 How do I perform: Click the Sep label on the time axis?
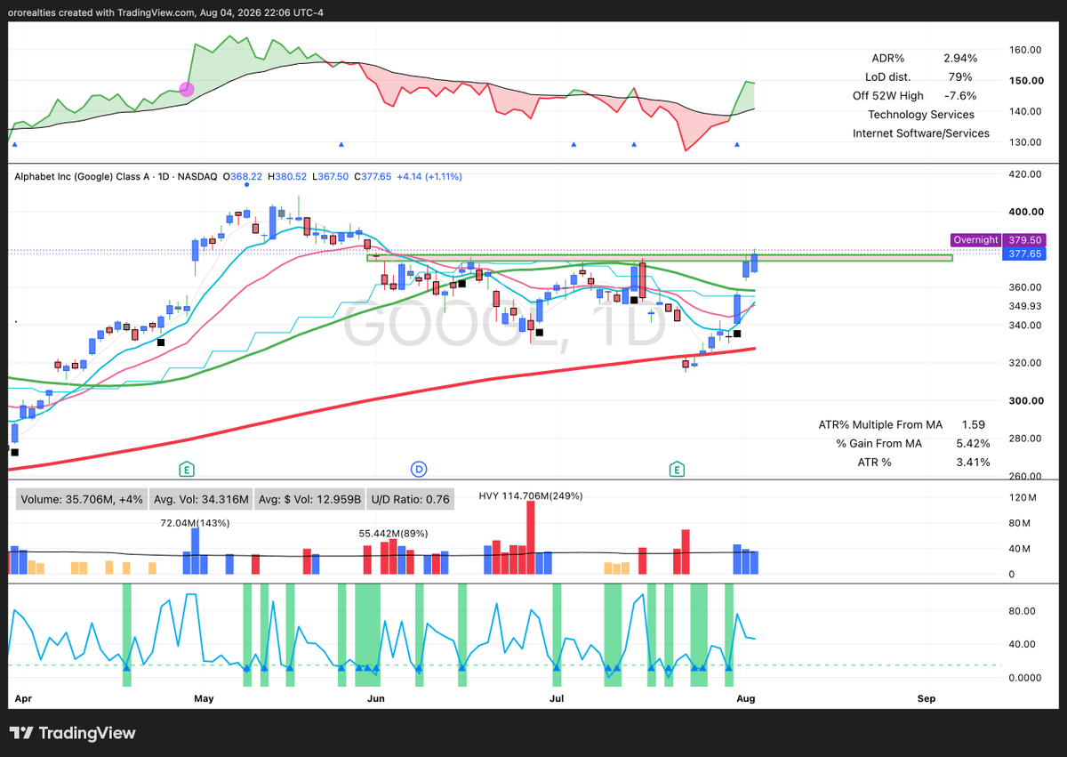(927, 699)
